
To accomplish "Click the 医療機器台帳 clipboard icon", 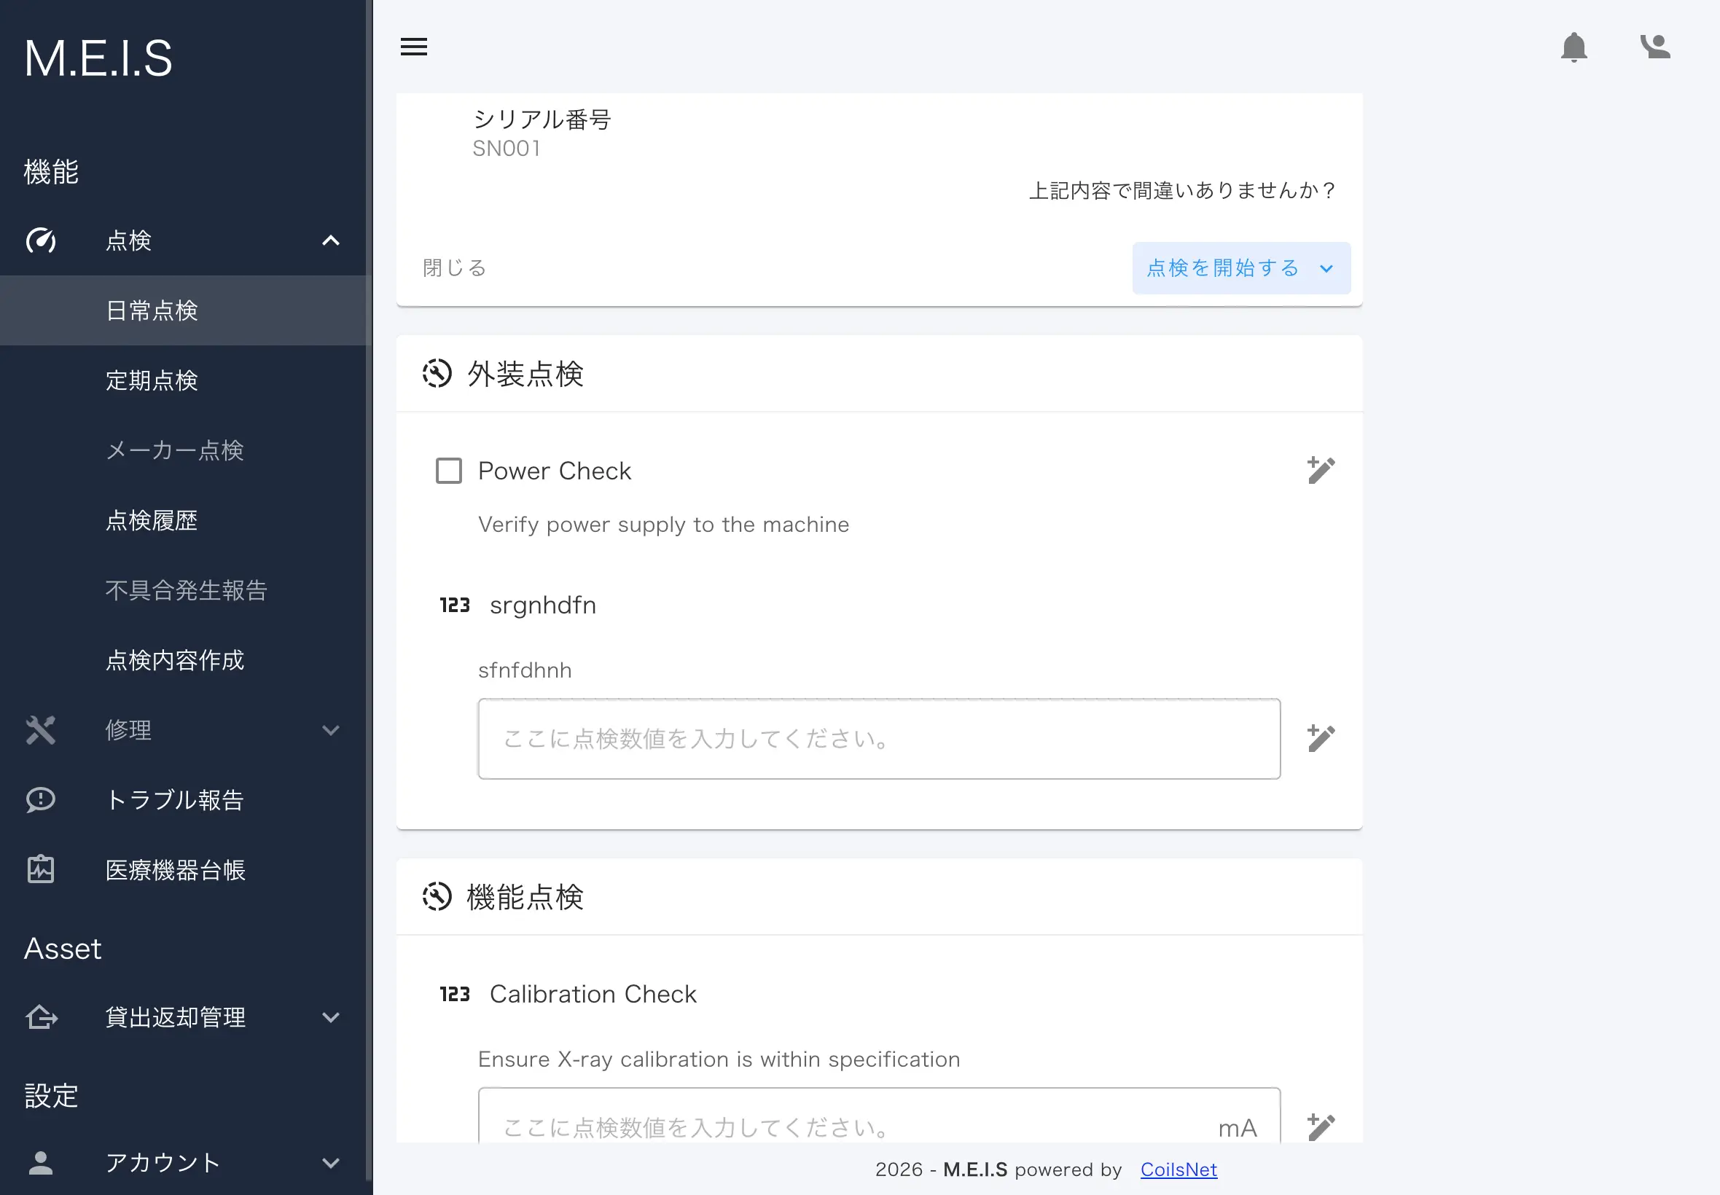I will click(40, 869).
